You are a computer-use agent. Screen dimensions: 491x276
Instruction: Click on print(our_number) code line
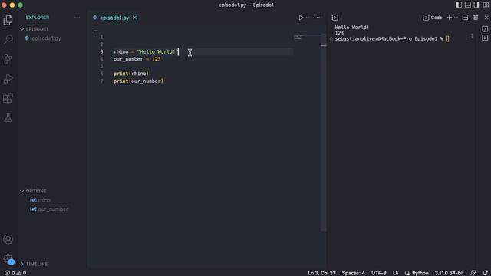pyautogui.click(x=138, y=81)
